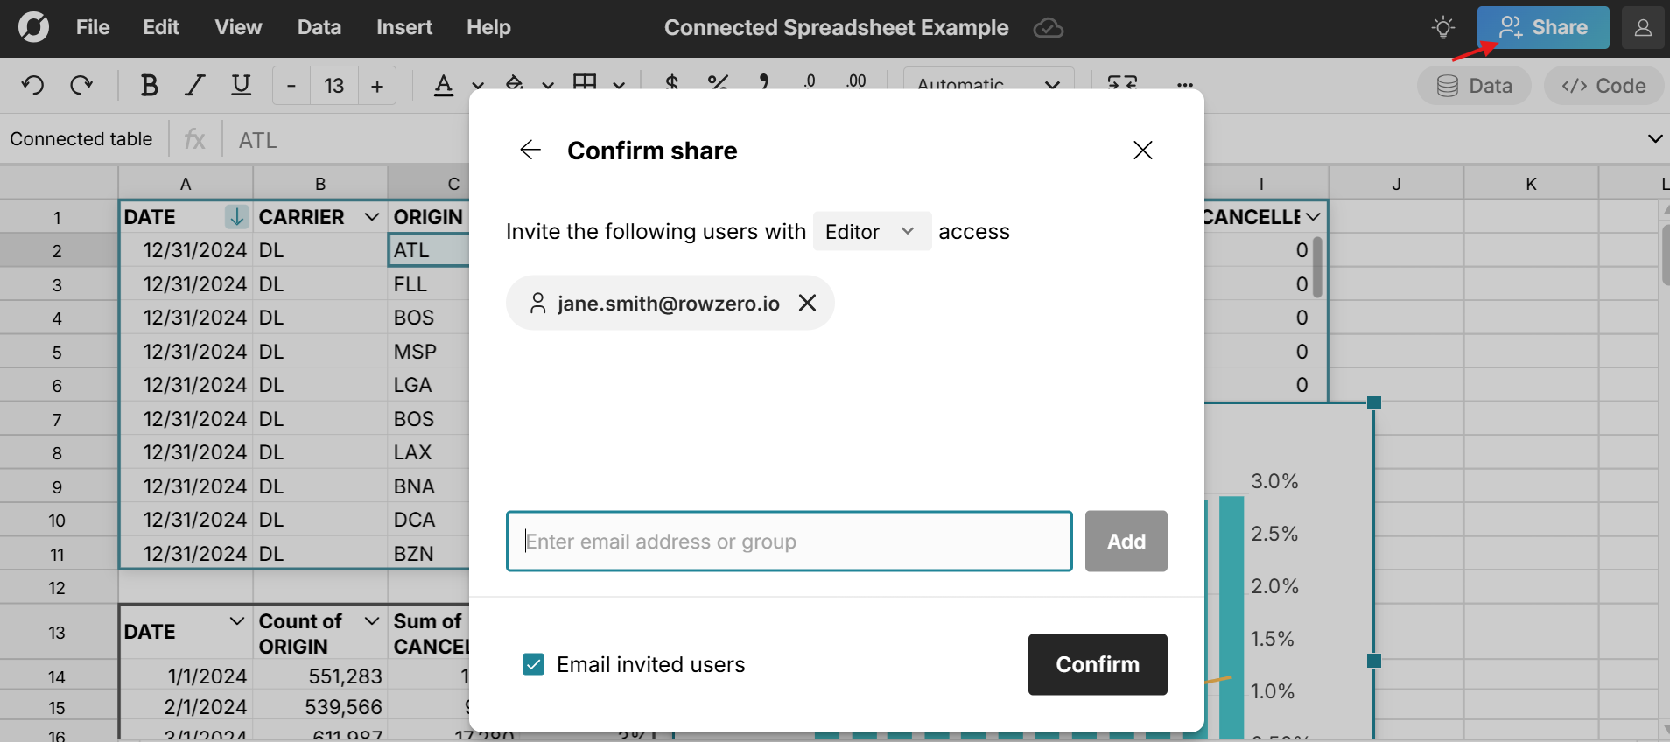The height and width of the screenshot is (742, 1670).
Task: Toggle bold text formatting
Action: point(149,86)
